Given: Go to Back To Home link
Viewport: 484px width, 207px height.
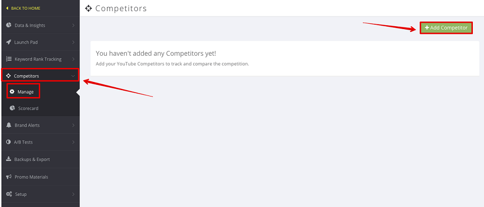Looking at the screenshot, I should (23, 8).
